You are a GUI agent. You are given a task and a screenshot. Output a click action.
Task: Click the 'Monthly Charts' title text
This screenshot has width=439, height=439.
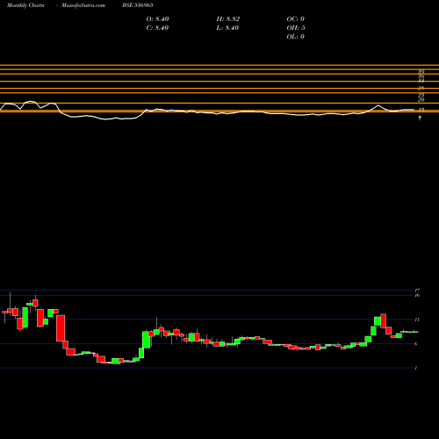click(x=25, y=5)
